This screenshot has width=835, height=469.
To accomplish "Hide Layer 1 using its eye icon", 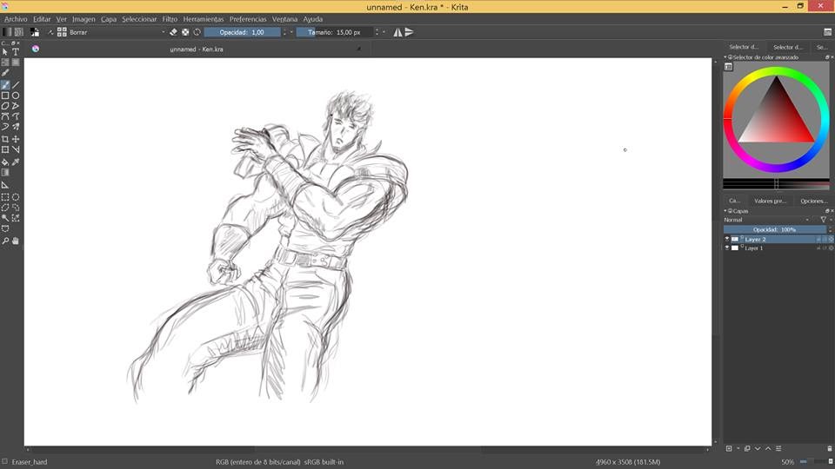I will [727, 248].
